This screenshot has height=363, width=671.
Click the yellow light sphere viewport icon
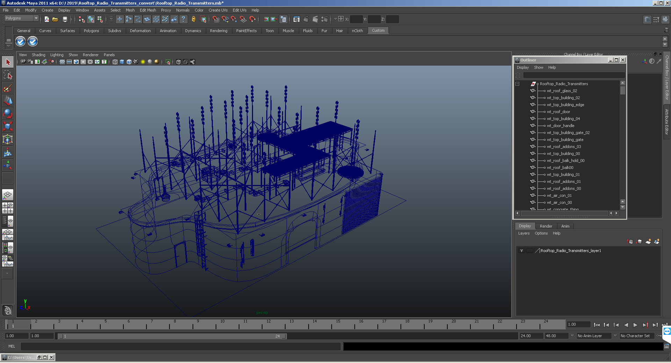[x=143, y=62]
